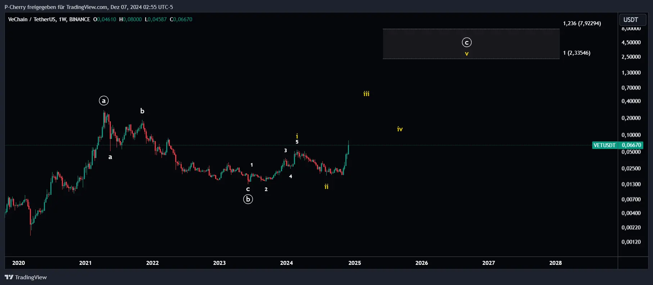This screenshot has width=653, height=285.
Task: Click the white '1' subwave label
Action: coord(251,165)
